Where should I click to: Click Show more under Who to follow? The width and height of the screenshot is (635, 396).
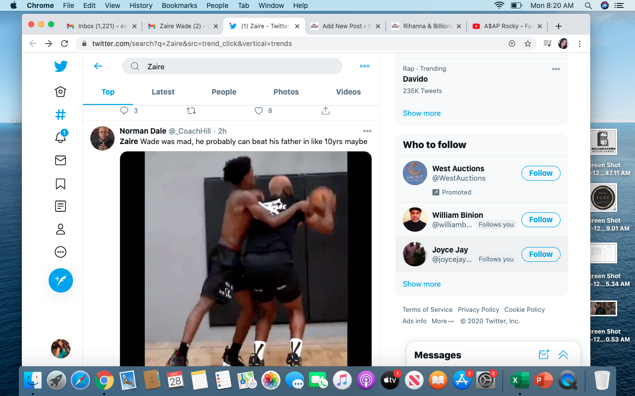[x=422, y=284]
